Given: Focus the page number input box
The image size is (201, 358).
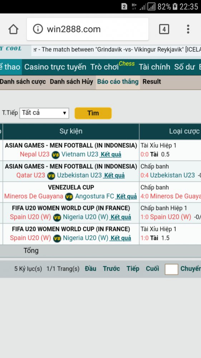Looking at the screenshot, I should click(171, 269).
